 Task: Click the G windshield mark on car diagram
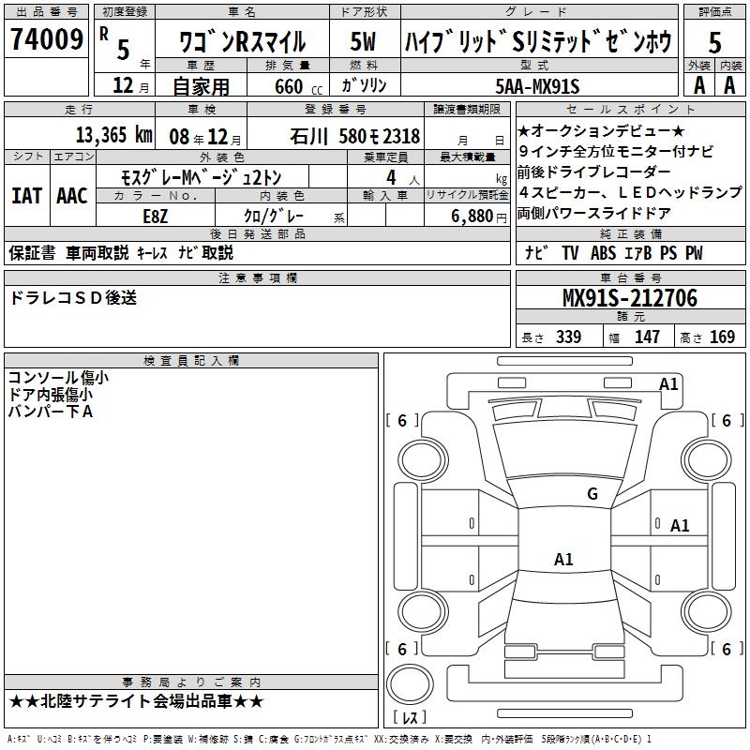pos(592,494)
